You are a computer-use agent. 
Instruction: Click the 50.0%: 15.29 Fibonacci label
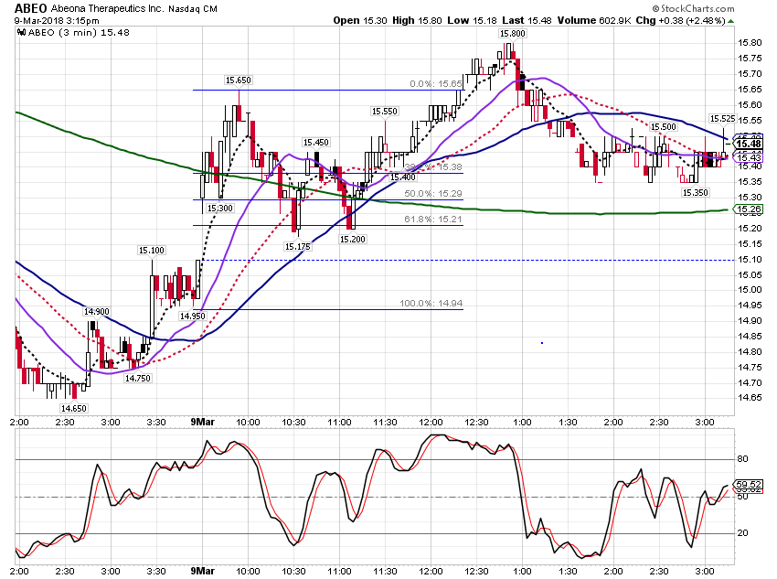pyautogui.click(x=433, y=193)
